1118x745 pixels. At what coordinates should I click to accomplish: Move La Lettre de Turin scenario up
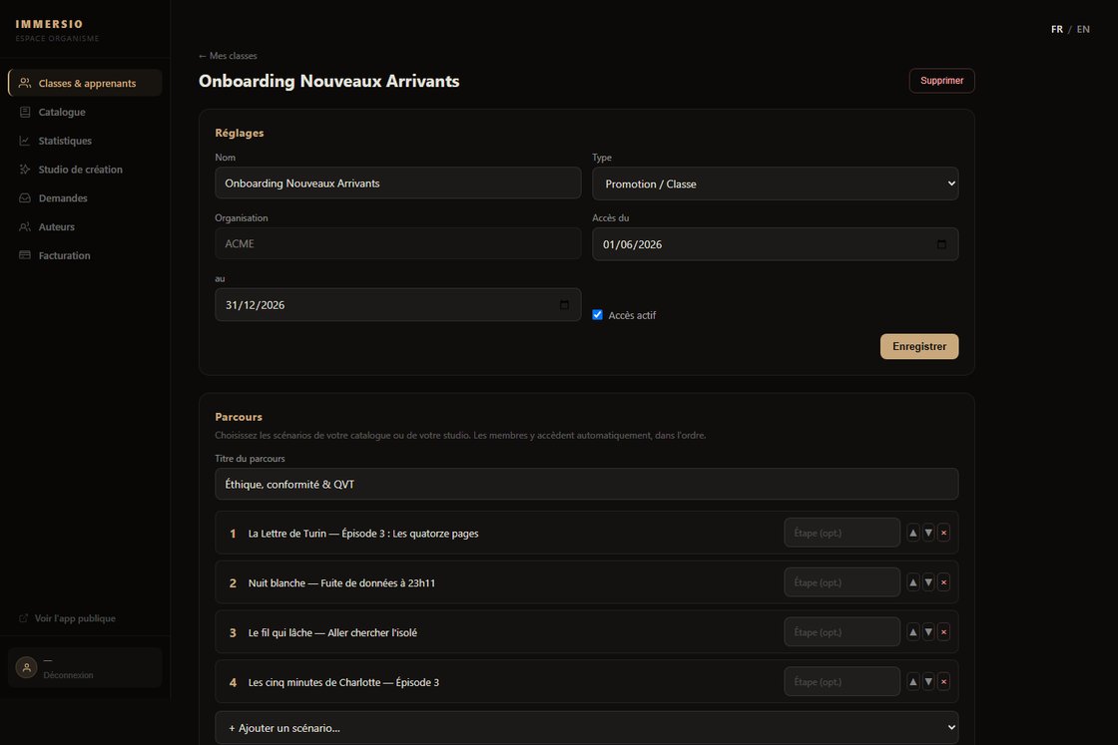(912, 533)
